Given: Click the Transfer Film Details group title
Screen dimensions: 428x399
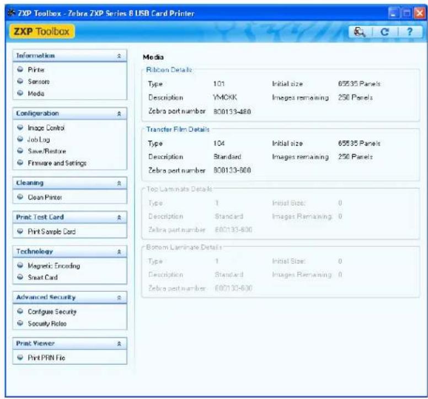Looking at the screenshot, I should pos(178,130).
